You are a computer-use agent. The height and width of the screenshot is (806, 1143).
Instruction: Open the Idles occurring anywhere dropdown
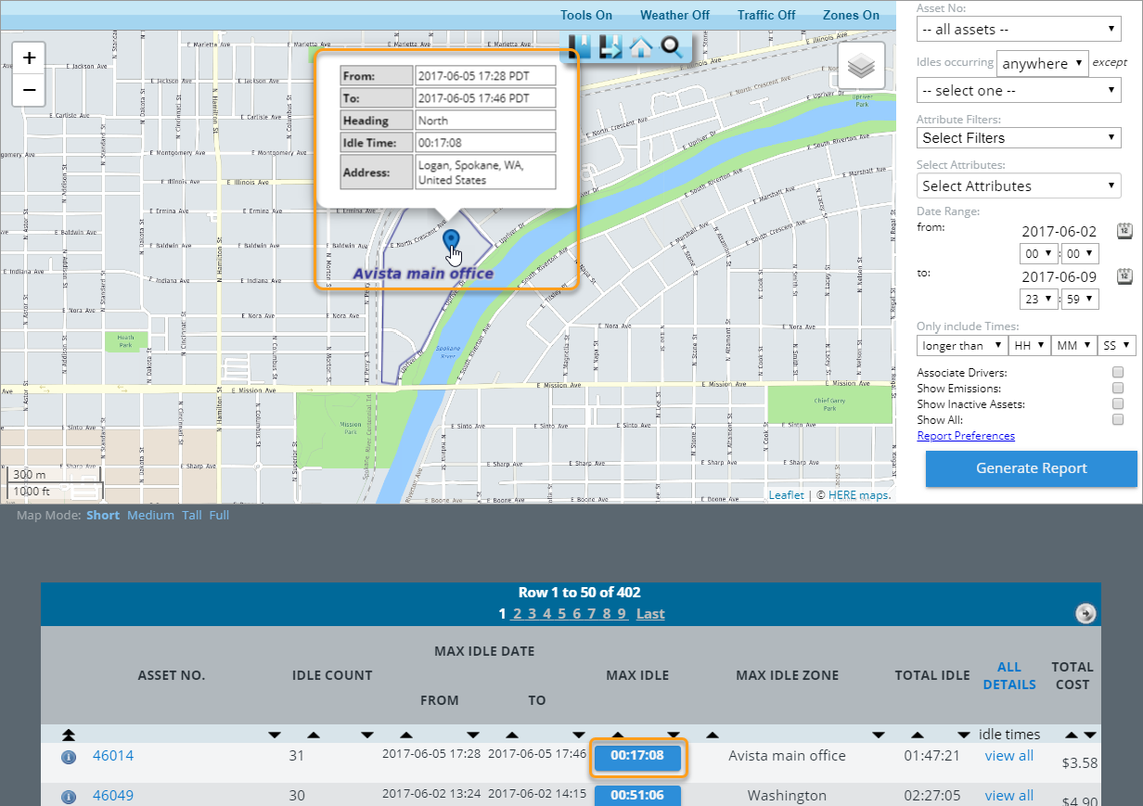tap(1042, 63)
